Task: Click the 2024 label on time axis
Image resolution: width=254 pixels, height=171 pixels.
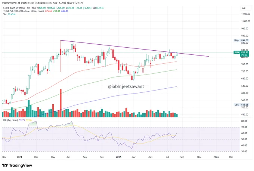Action: 19,157
